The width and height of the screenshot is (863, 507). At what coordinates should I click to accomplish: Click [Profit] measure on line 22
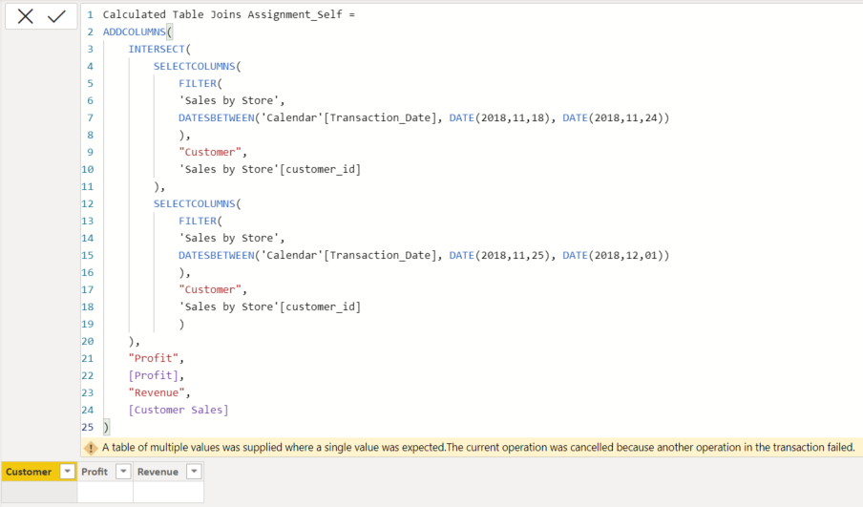tap(153, 375)
